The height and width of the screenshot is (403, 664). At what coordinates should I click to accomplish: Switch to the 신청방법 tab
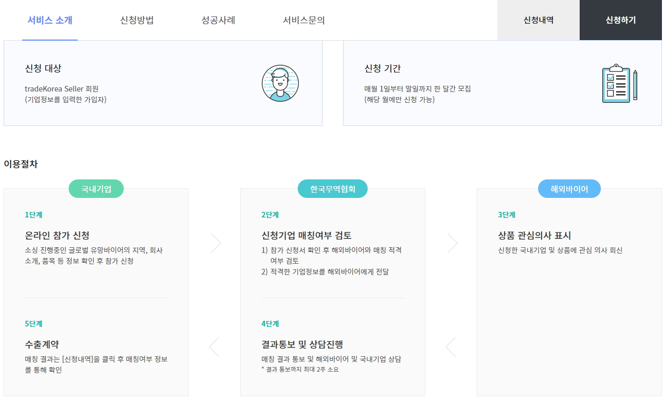pos(137,21)
